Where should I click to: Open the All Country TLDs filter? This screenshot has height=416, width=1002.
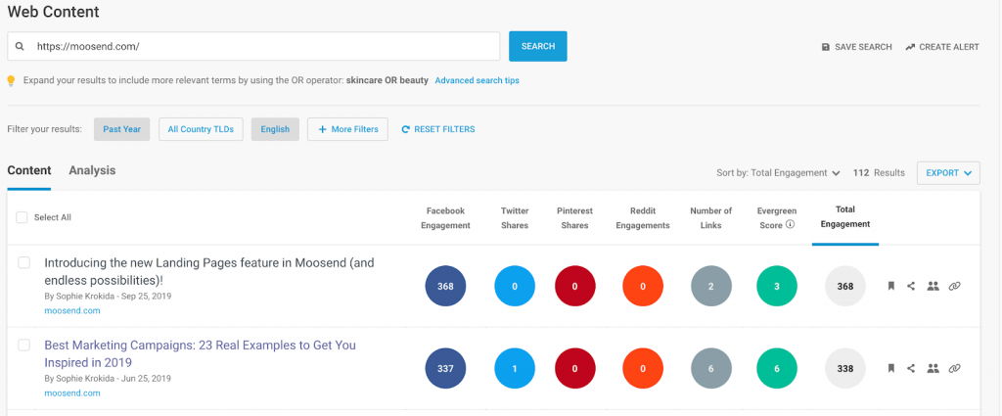(x=201, y=129)
